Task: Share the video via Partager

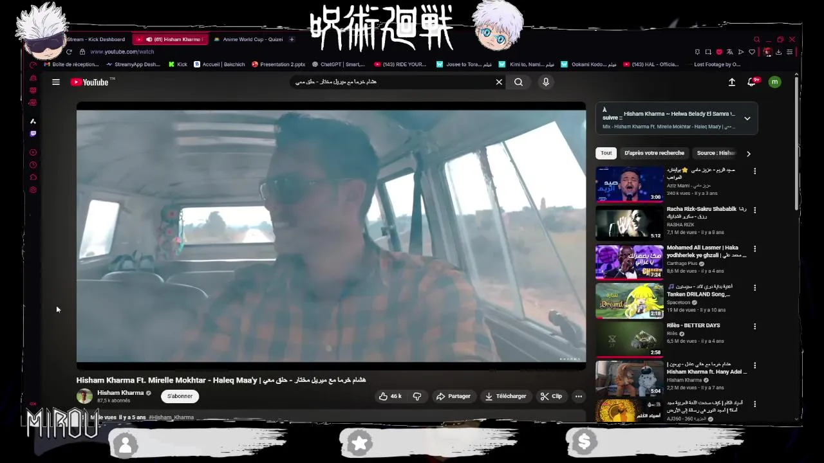Action: [x=453, y=396]
